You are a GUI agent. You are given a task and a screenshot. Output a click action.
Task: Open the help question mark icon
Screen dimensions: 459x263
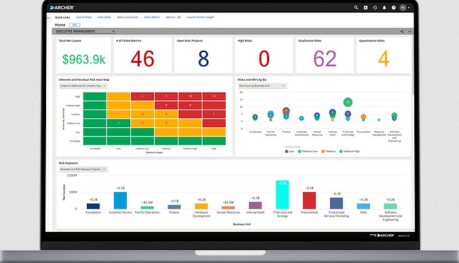click(394, 7)
